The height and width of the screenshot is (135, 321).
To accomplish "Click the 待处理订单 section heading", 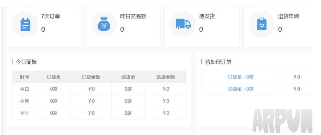I will coord(218,62).
